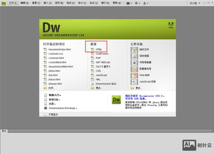This screenshot has width=214, height=154.
Task: Click the XML new document icon
Action: coord(93,79)
